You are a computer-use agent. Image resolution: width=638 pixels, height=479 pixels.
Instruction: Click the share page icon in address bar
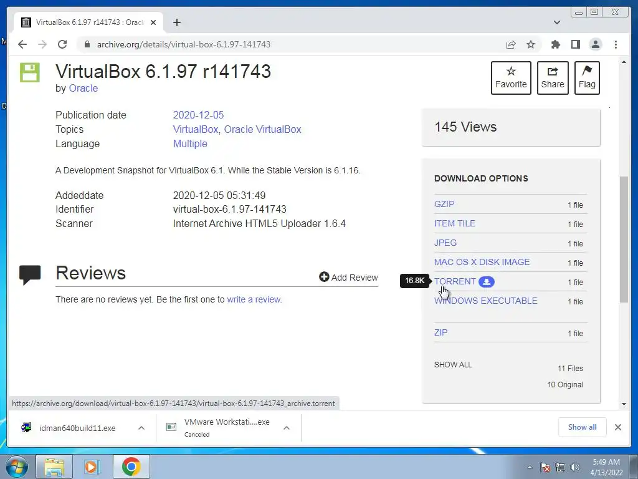511,44
